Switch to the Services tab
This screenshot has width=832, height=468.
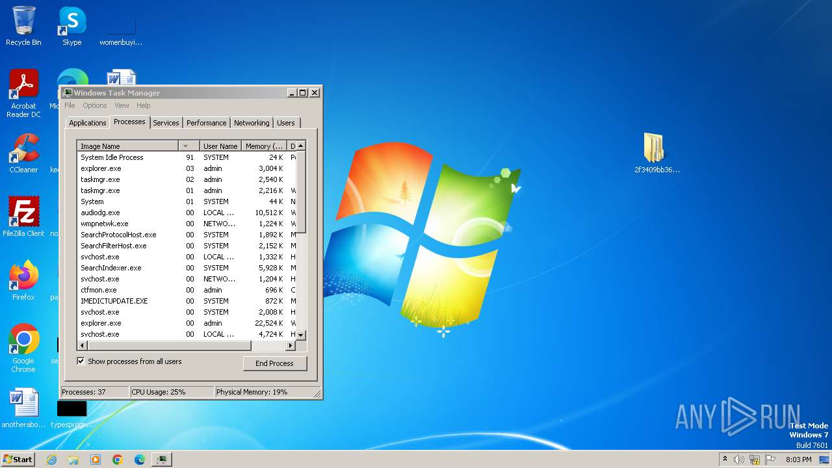tap(166, 123)
